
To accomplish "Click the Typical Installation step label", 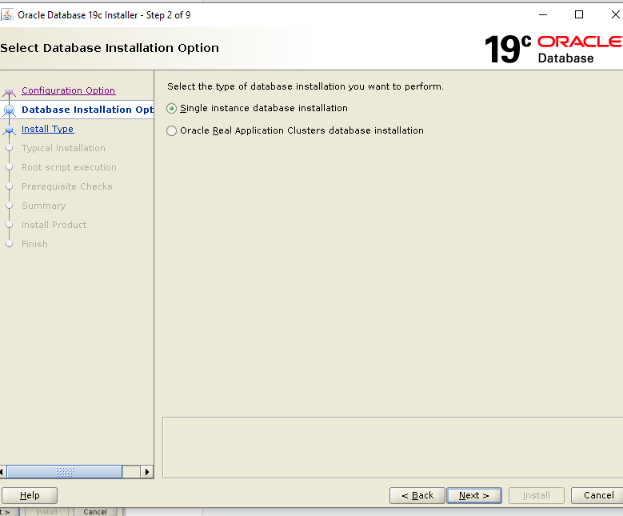I will pos(63,148).
